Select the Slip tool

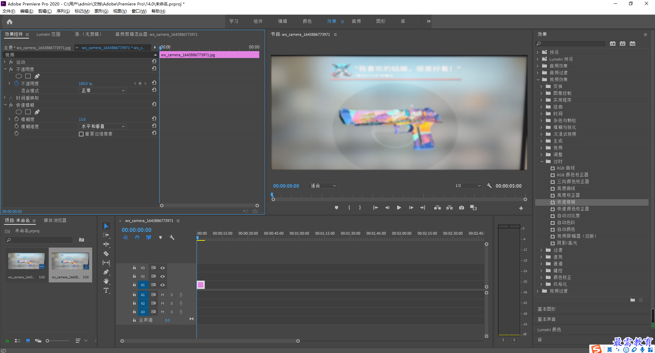tap(106, 263)
